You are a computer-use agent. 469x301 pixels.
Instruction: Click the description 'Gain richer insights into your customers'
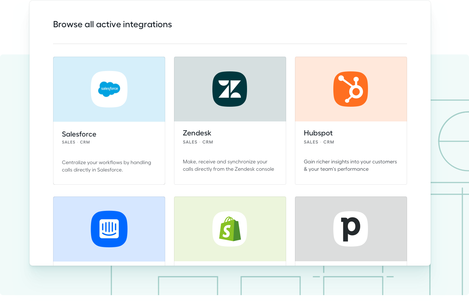[350, 166]
